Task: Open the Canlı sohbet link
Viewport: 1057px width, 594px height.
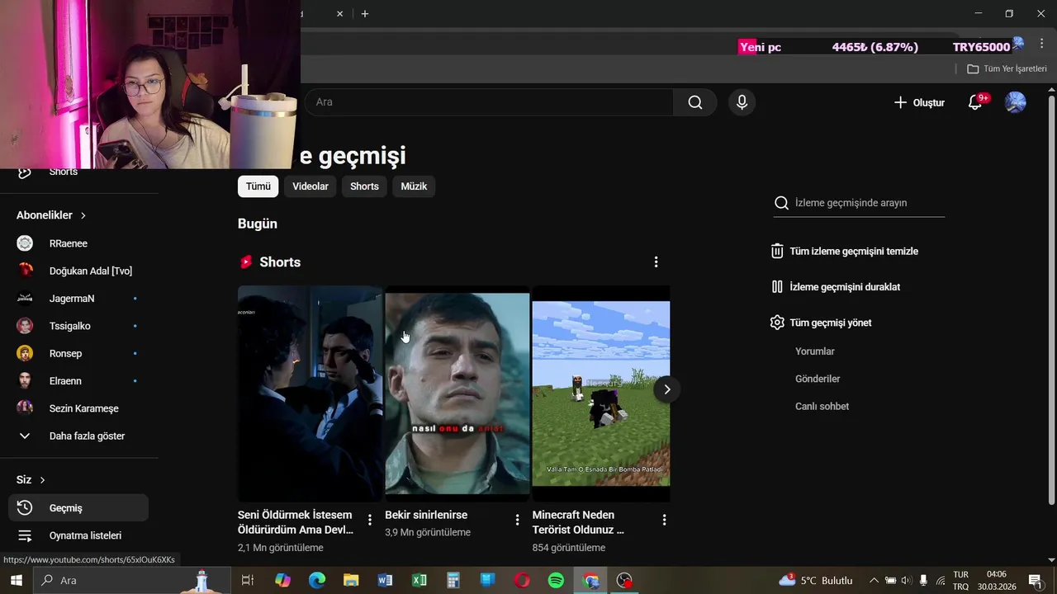Action: coord(822,406)
